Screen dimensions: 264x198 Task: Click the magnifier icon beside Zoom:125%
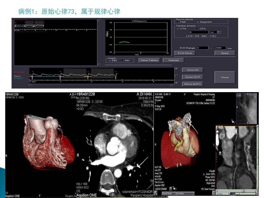point(204,174)
